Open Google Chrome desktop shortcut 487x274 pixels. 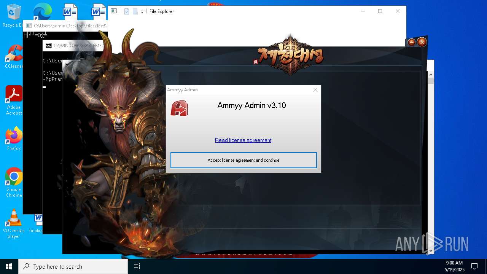click(14, 182)
